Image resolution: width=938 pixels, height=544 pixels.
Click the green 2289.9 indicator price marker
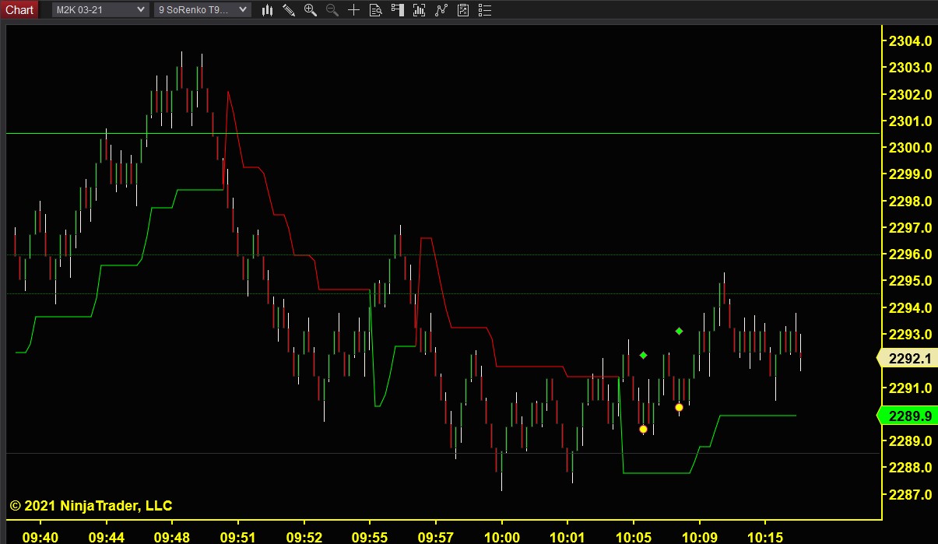coord(908,416)
